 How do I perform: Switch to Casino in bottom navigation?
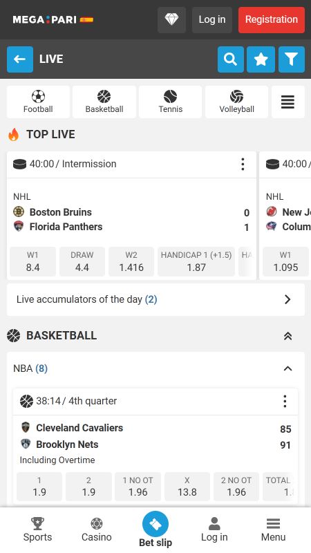click(x=97, y=530)
